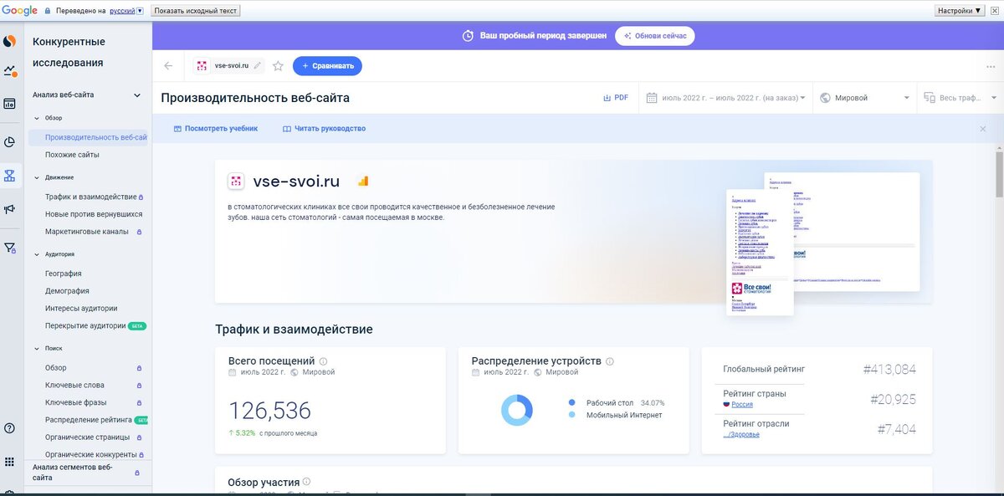Collapse the Анализ веб-сайта section
This screenshot has width=1004, height=496.
click(137, 95)
